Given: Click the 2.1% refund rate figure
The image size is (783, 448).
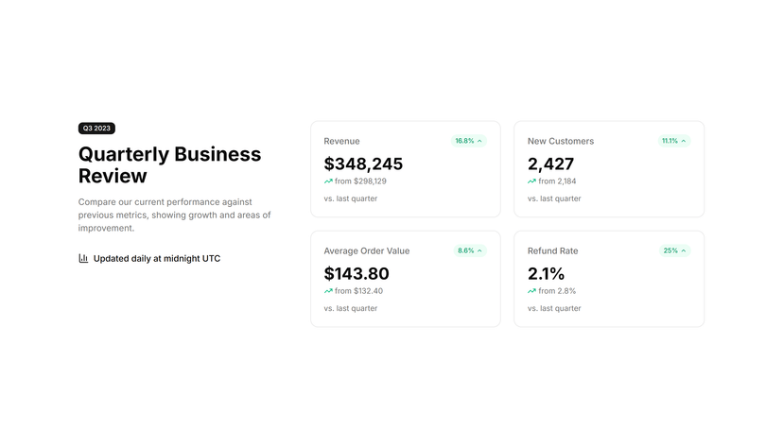Looking at the screenshot, I should 546,273.
